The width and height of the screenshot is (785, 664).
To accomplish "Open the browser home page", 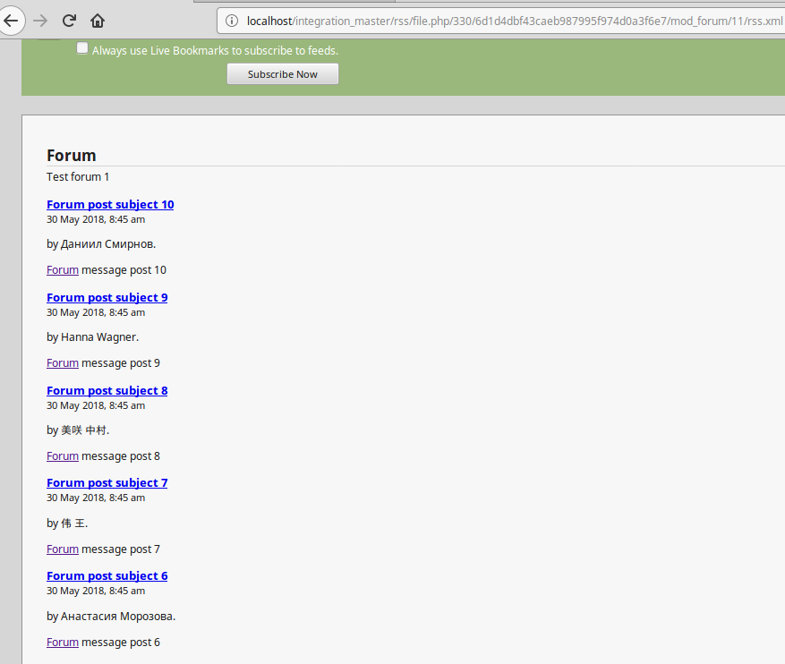I will pyautogui.click(x=98, y=21).
